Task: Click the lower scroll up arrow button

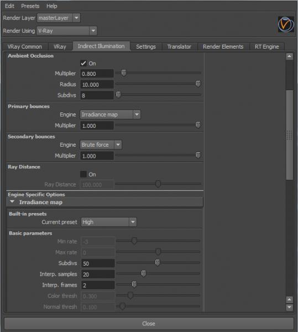Action: click(289, 299)
